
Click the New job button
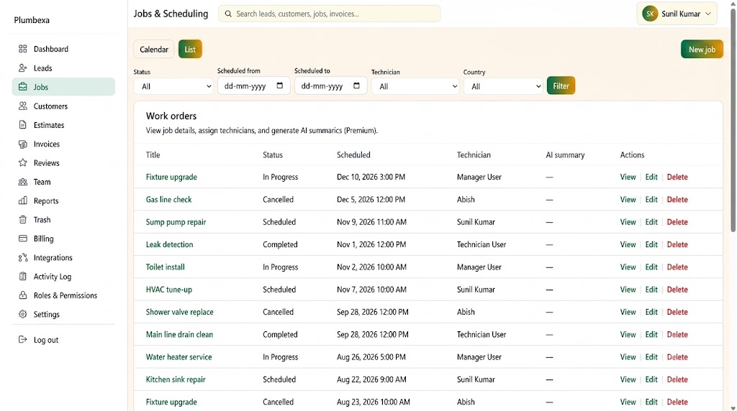coord(702,50)
